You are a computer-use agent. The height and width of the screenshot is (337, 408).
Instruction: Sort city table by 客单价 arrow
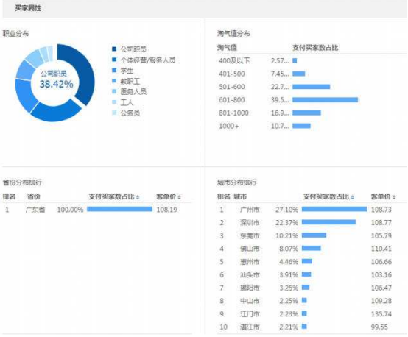[394, 197]
